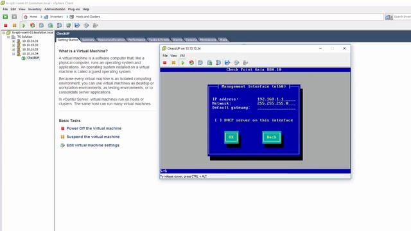The image size is (411, 231).
Task: Click the last grey icon in main toolbar
Action: [96, 26]
